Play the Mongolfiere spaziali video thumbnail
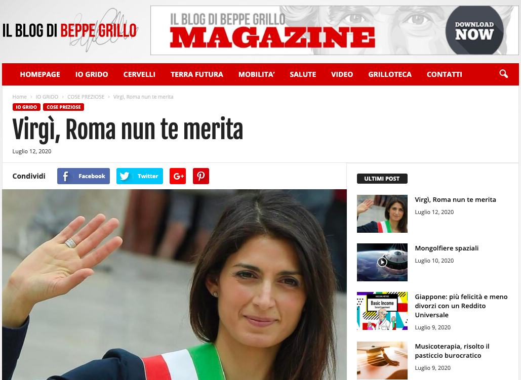521x380 pixels. 382,262
